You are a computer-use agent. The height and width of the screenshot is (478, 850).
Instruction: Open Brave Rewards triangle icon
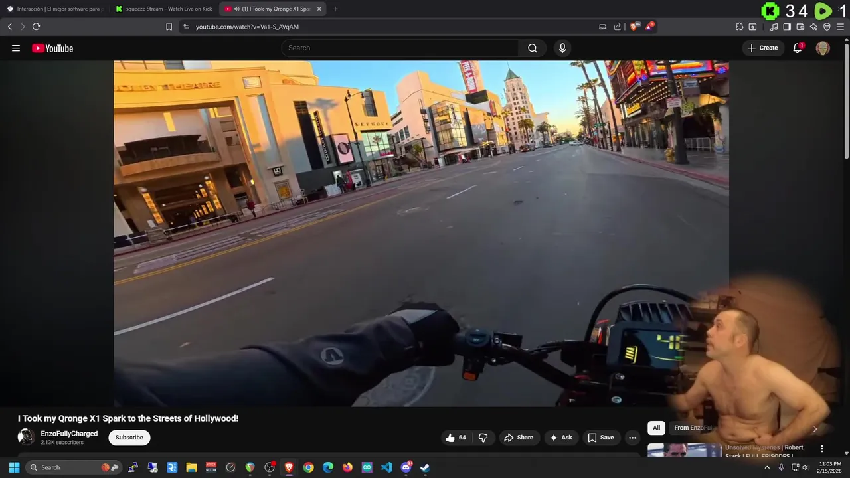tap(649, 27)
